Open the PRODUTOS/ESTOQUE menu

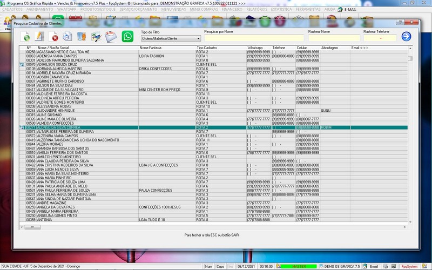point(98,9)
